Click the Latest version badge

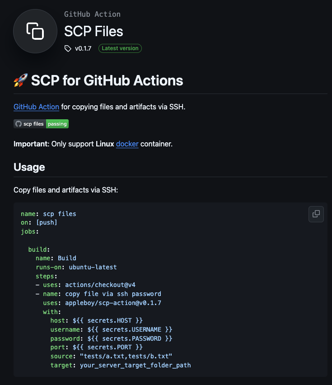[120, 48]
